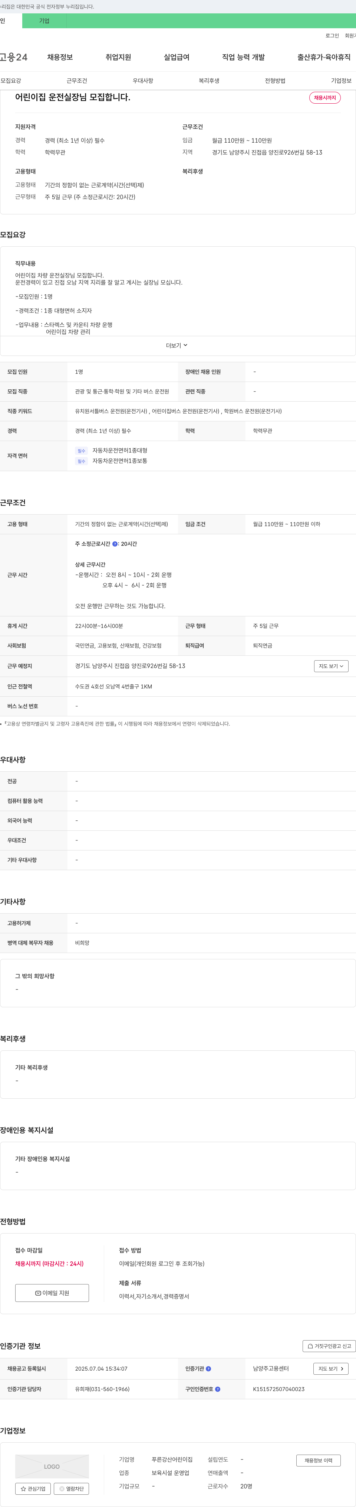
Task: Click the help icon next to 인증기관
Action: 208,1368
